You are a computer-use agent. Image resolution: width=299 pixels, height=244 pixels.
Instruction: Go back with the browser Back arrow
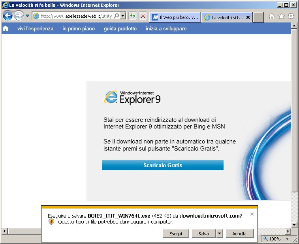[x=8, y=16]
